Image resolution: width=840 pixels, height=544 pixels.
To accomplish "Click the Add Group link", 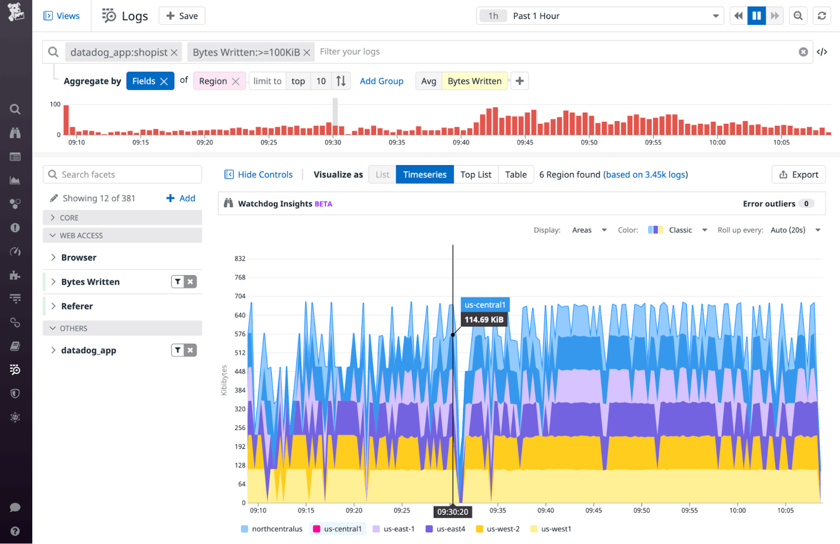I will [x=381, y=81].
